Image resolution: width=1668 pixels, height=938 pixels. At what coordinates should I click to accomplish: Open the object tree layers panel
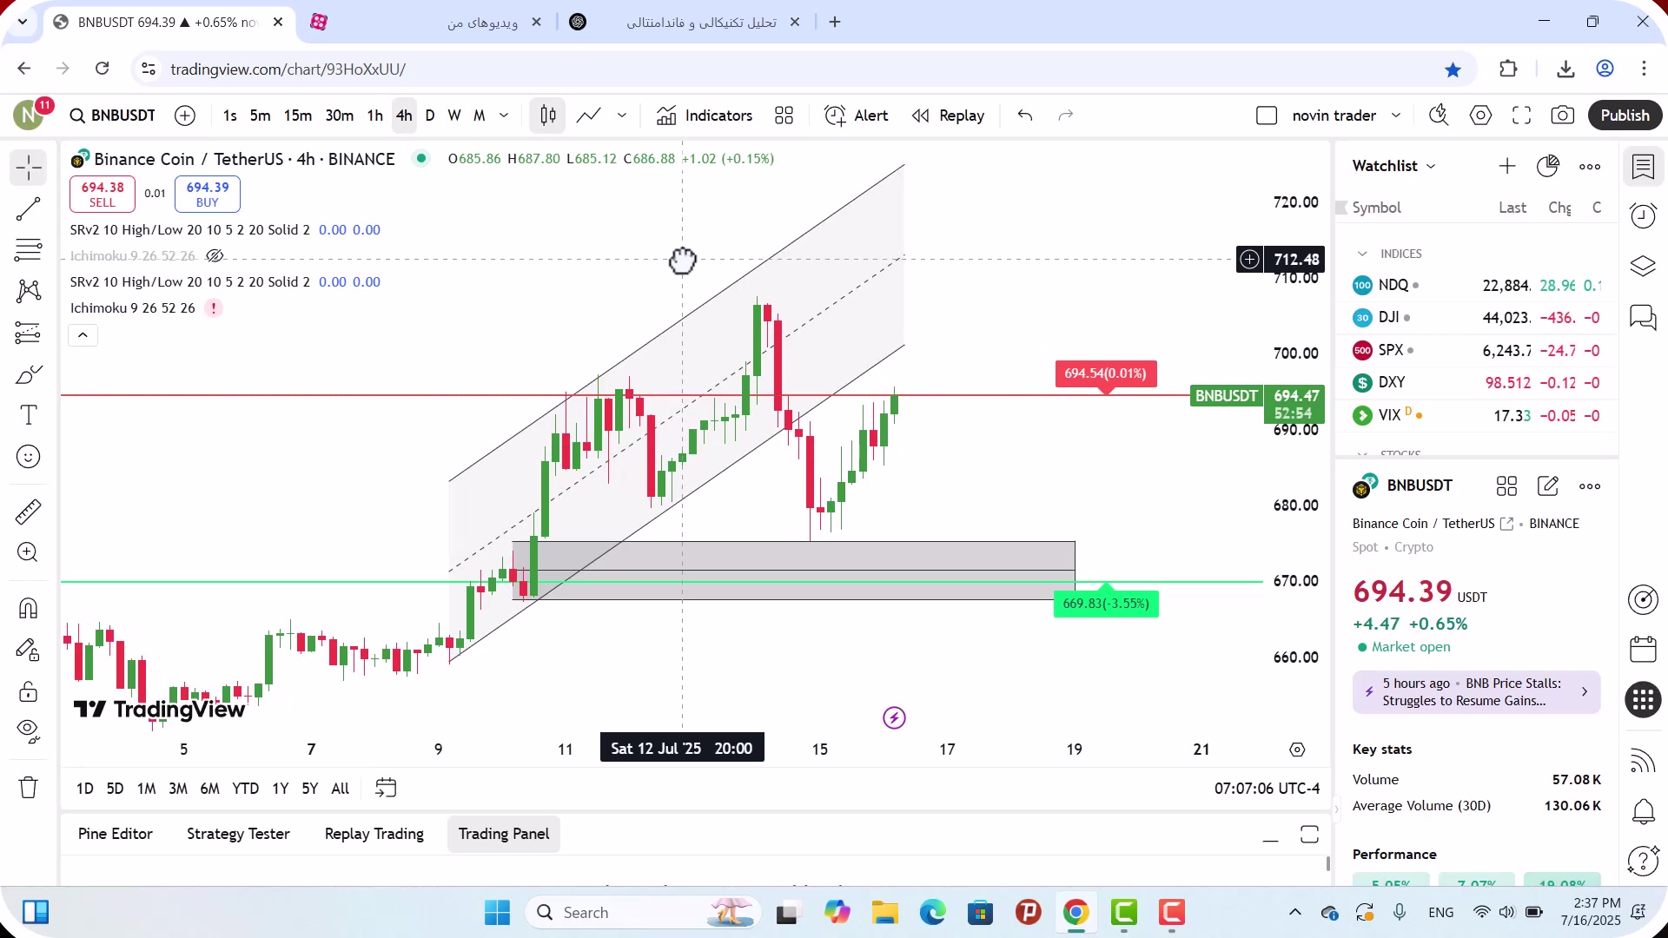tap(1643, 266)
